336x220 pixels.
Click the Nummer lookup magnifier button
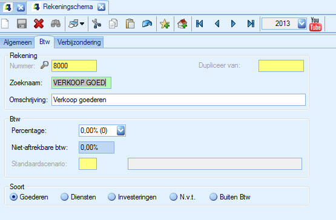(44, 65)
